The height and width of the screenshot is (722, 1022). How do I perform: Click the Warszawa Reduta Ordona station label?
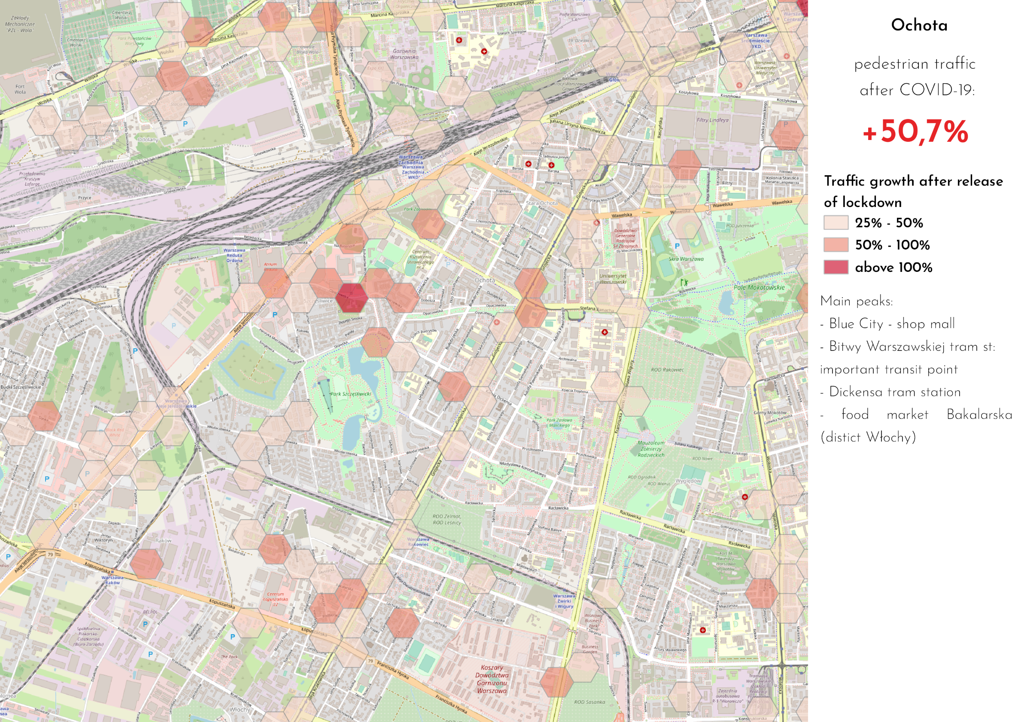[234, 256]
